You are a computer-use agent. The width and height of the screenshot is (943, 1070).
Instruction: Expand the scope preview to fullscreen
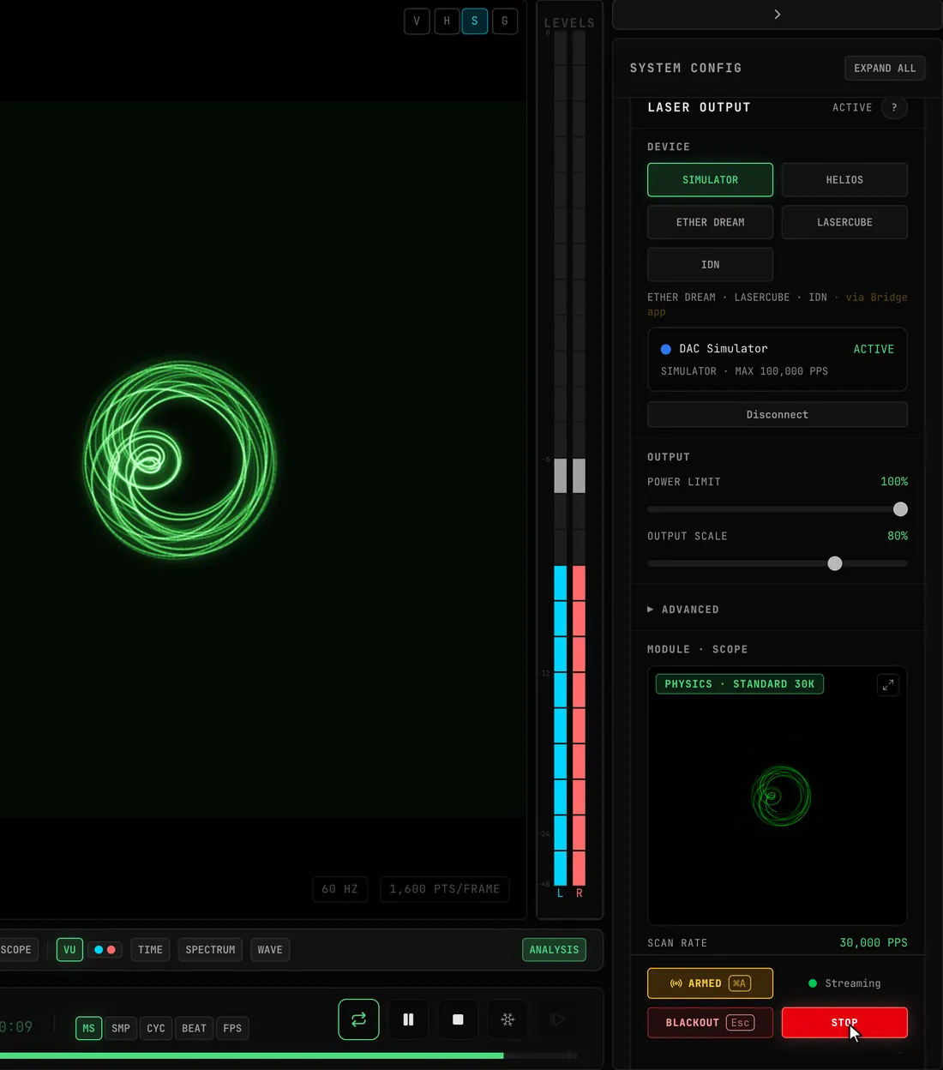click(x=888, y=684)
